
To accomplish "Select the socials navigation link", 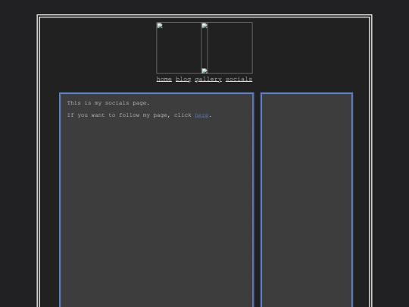I will click(239, 79).
